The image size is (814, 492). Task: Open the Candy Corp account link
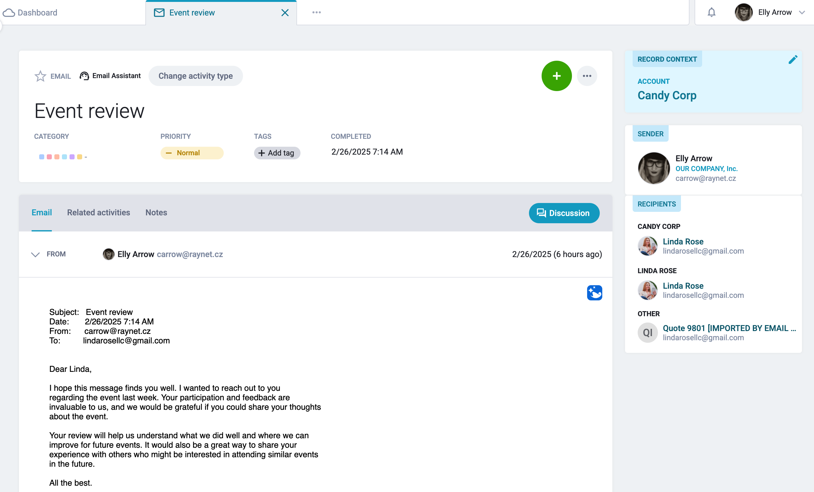667,95
